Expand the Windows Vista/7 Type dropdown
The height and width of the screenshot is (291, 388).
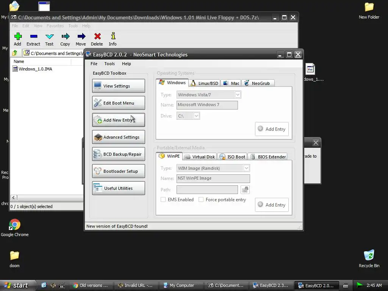pos(238,94)
